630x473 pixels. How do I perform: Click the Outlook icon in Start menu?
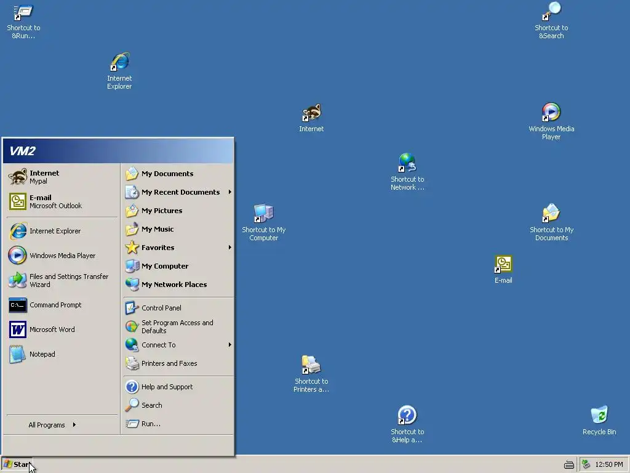pyautogui.click(x=18, y=201)
